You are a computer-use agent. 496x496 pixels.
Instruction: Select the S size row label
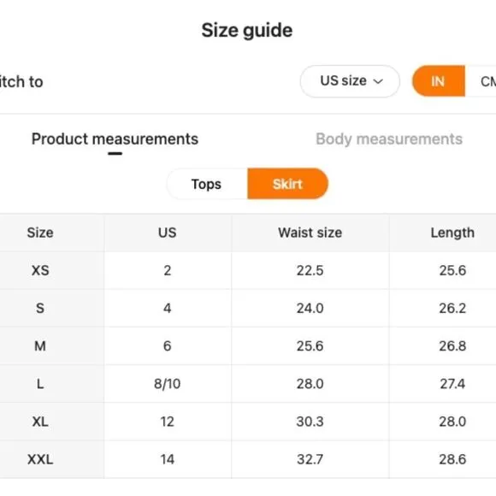(x=40, y=308)
